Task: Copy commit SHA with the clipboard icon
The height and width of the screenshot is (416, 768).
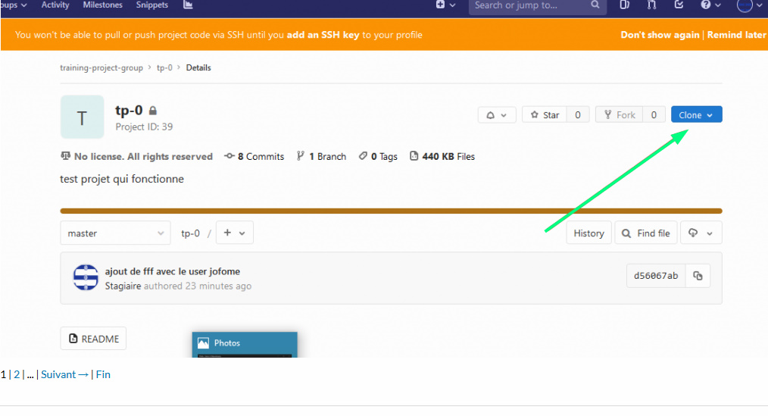Action: [698, 276]
